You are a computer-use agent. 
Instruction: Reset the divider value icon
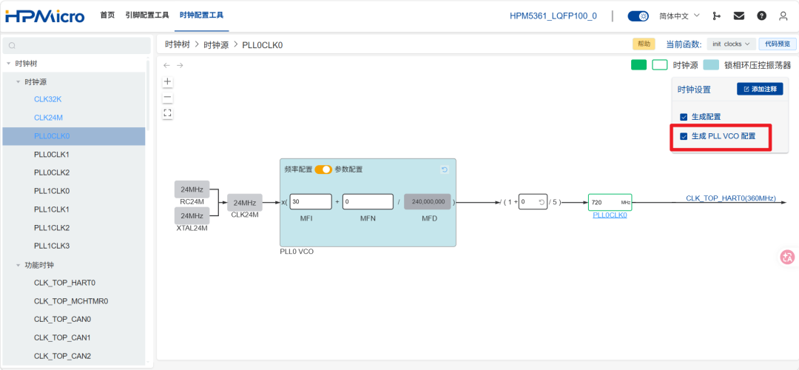pyautogui.click(x=542, y=202)
